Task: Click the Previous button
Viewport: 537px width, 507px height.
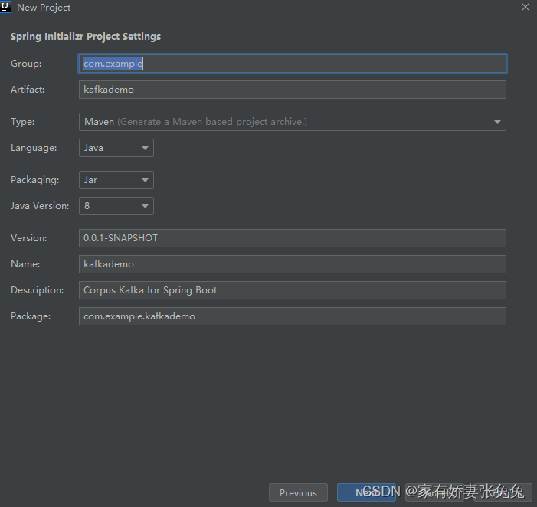Action: click(x=298, y=492)
